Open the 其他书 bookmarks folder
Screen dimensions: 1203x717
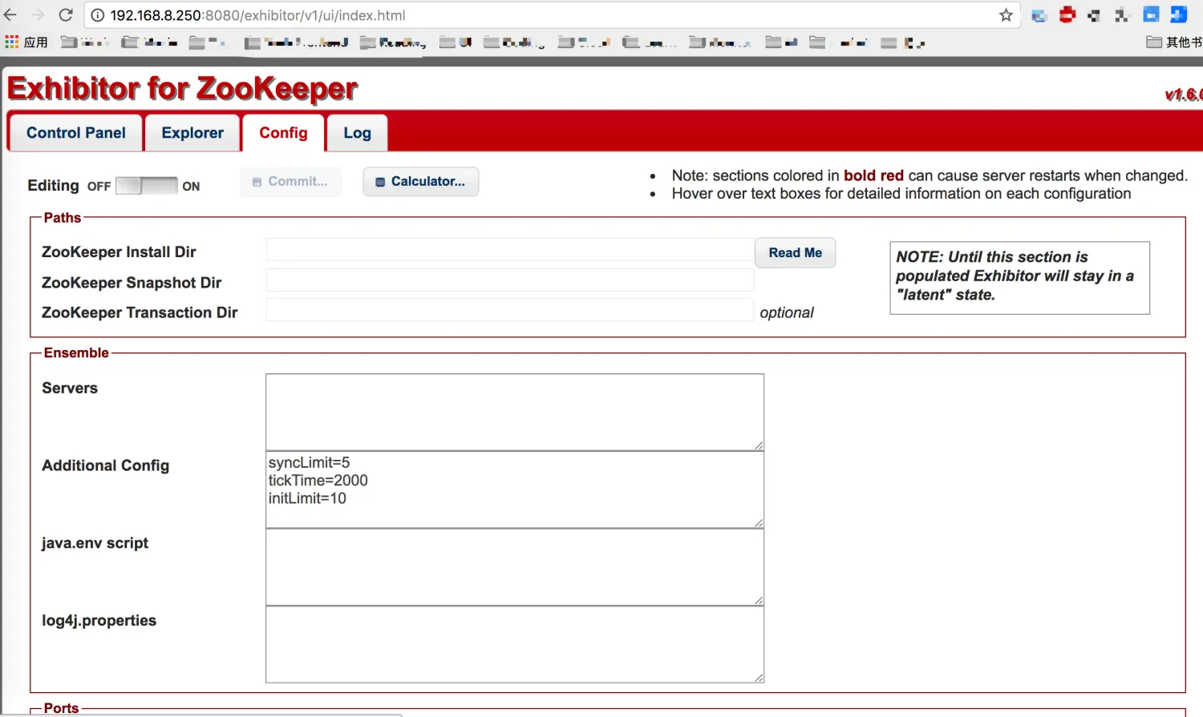[x=1174, y=42]
